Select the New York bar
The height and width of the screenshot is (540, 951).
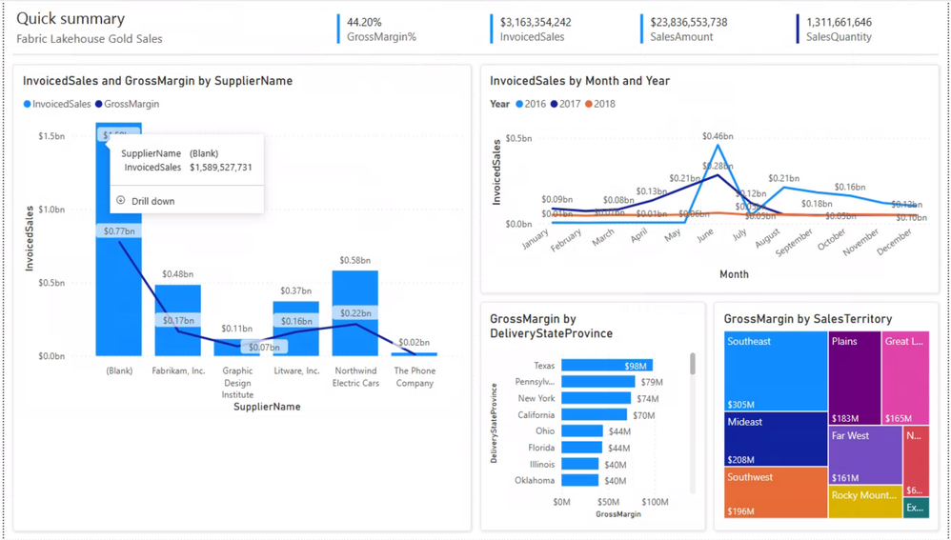(x=597, y=398)
